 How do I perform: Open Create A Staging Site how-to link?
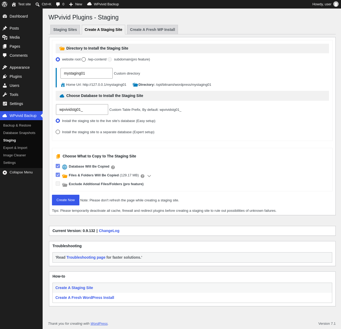(x=74, y=288)
